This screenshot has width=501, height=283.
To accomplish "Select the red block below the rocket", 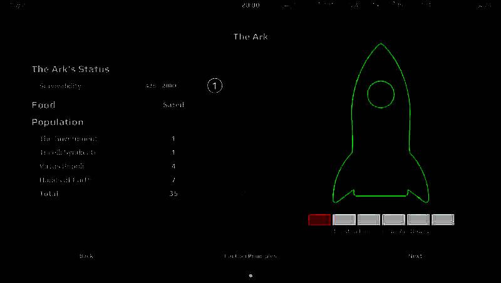I will pyautogui.click(x=319, y=220).
